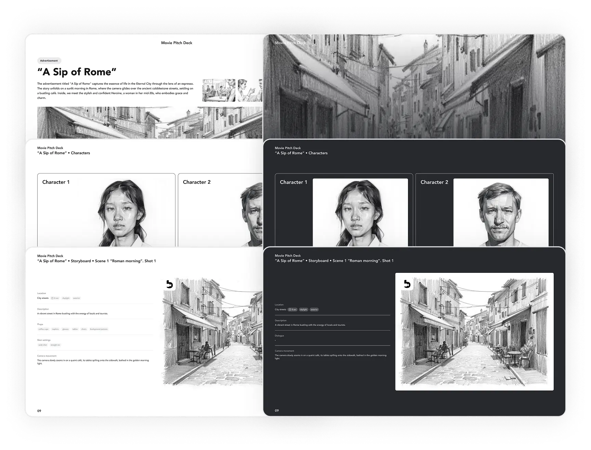Click the 'exterior' tag in dark slide
The image size is (591, 450).
(314, 310)
